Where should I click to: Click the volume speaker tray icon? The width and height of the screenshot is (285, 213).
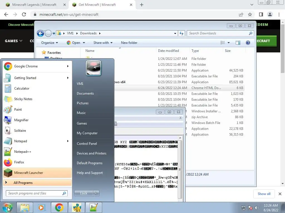pyautogui.click(x=257, y=208)
